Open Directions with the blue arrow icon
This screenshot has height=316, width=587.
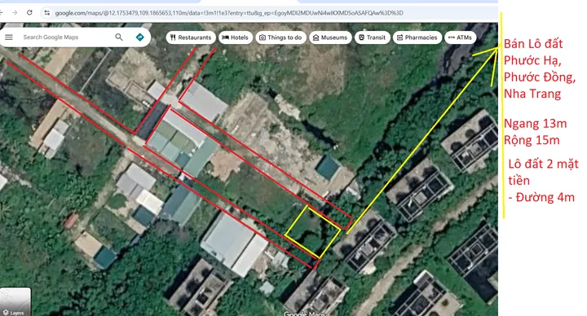[139, 37]
